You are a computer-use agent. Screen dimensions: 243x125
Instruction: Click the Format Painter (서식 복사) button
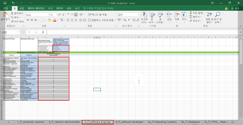coord(17,21)
